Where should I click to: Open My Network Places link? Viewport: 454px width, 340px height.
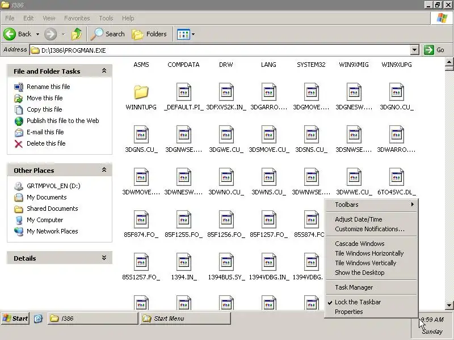(52, 231)
